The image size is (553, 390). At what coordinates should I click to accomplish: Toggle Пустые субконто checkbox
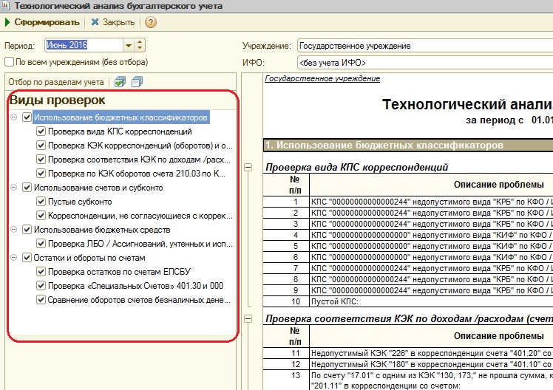point(41,202)
